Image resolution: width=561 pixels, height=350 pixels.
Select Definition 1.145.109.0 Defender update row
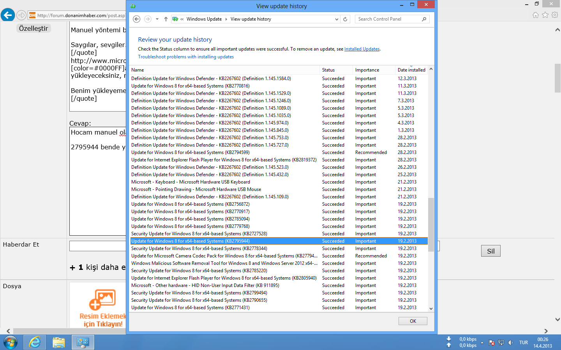point(279,197)
